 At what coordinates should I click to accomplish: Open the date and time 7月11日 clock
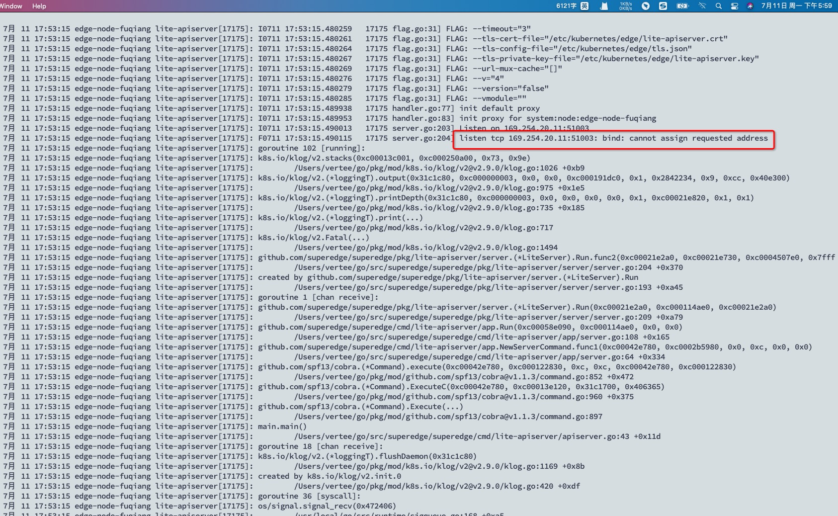pyautogui.click(x=796, y=6)
